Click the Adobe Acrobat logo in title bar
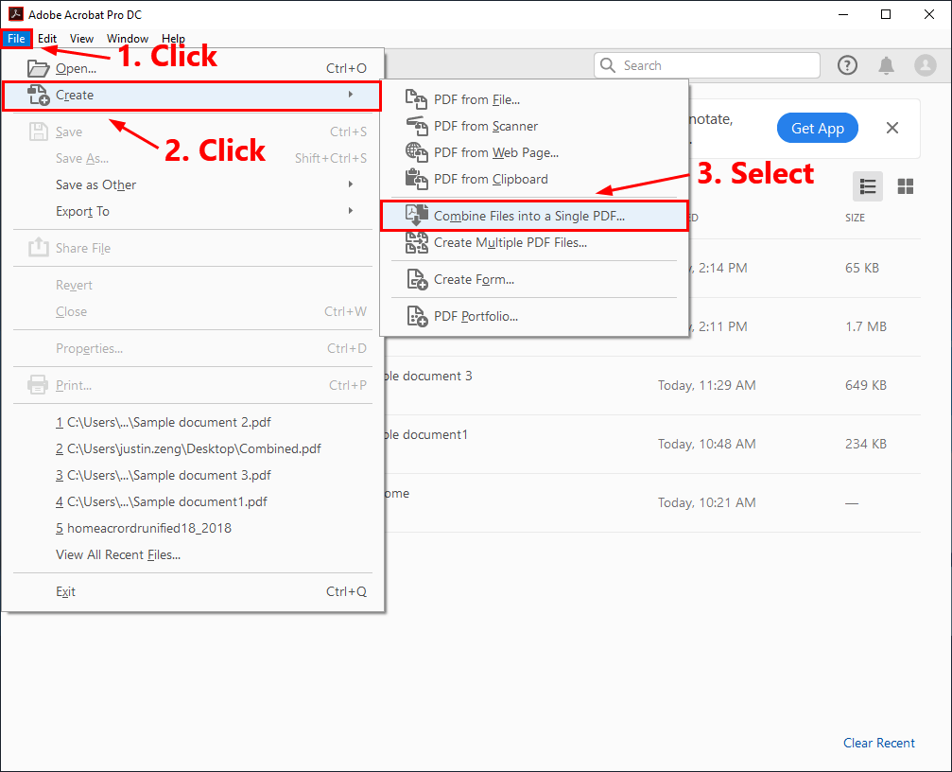Screen dimensions: 952x772 [16, 14]
